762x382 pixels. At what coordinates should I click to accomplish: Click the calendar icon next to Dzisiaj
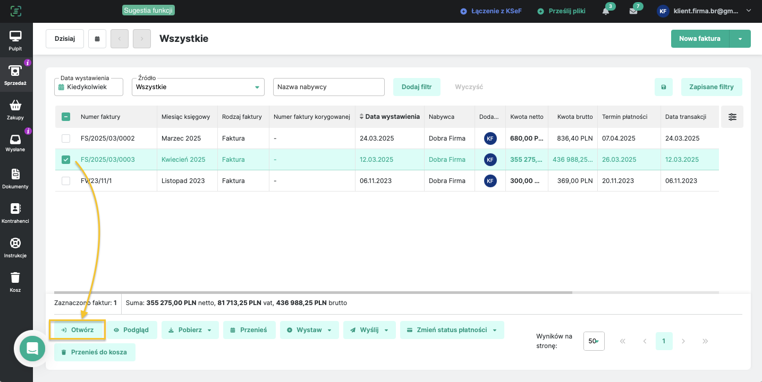(97, 39)
